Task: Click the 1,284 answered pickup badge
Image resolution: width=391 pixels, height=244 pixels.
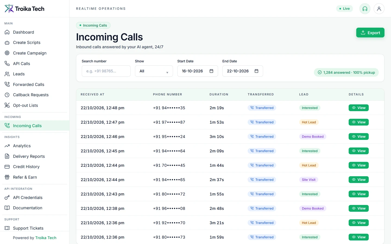Action: 346,72
